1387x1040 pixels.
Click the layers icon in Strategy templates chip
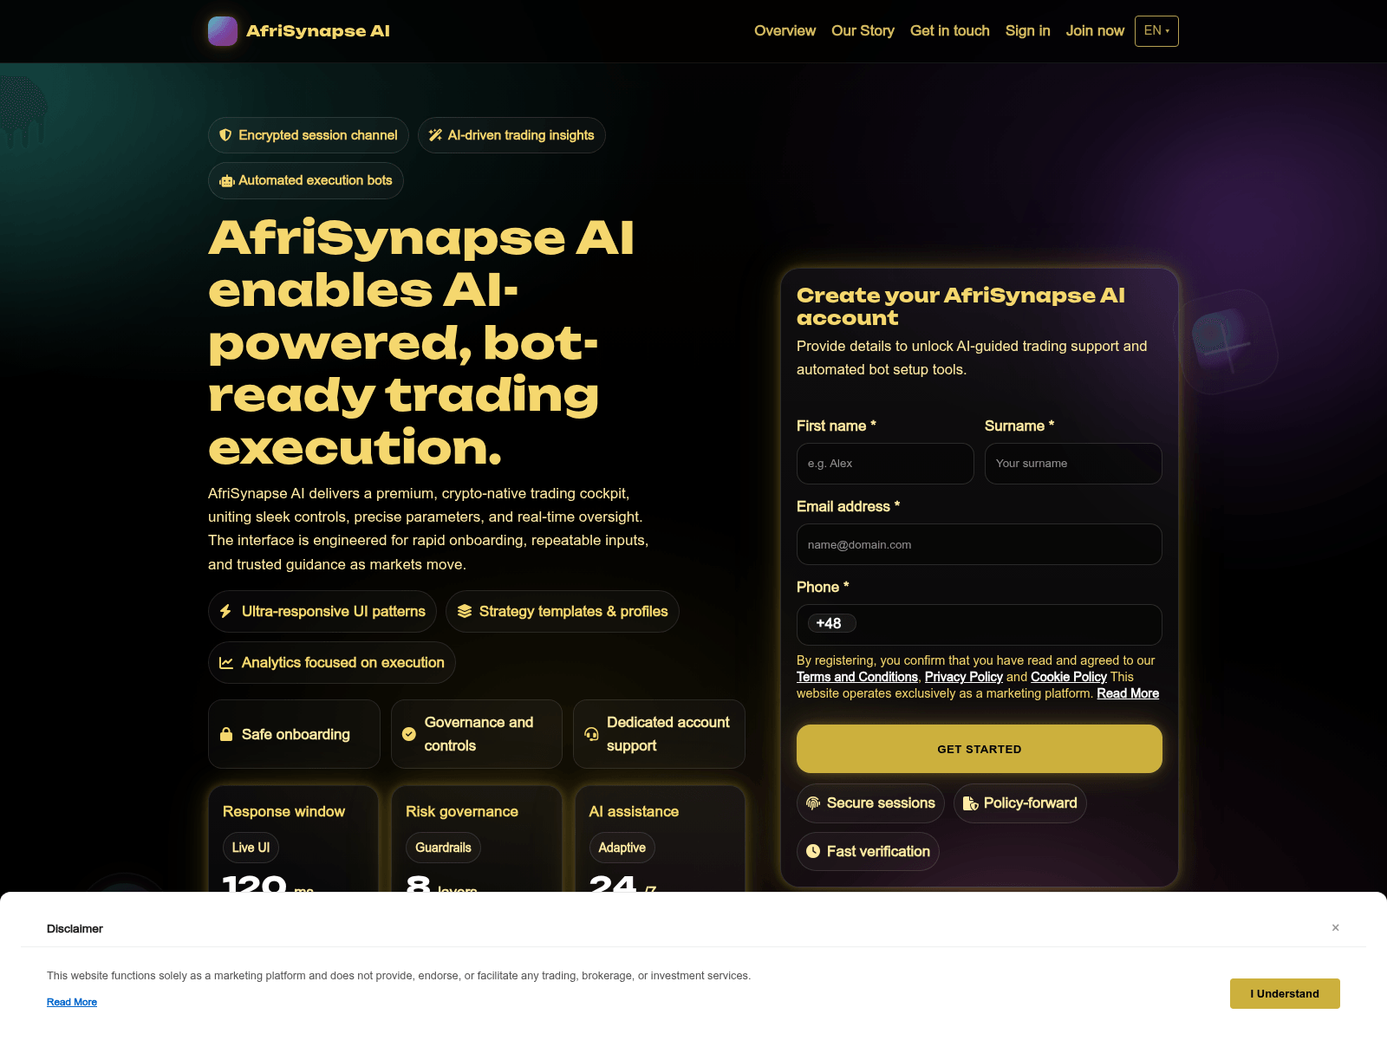465,611
